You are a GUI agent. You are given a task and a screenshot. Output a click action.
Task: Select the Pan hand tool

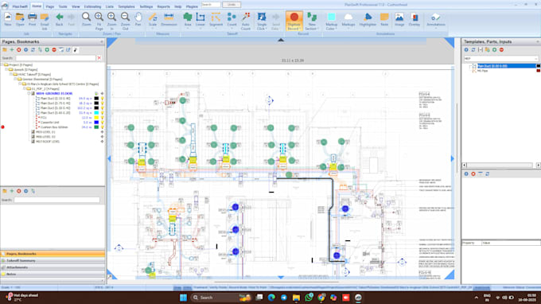(x=138, y=17)
